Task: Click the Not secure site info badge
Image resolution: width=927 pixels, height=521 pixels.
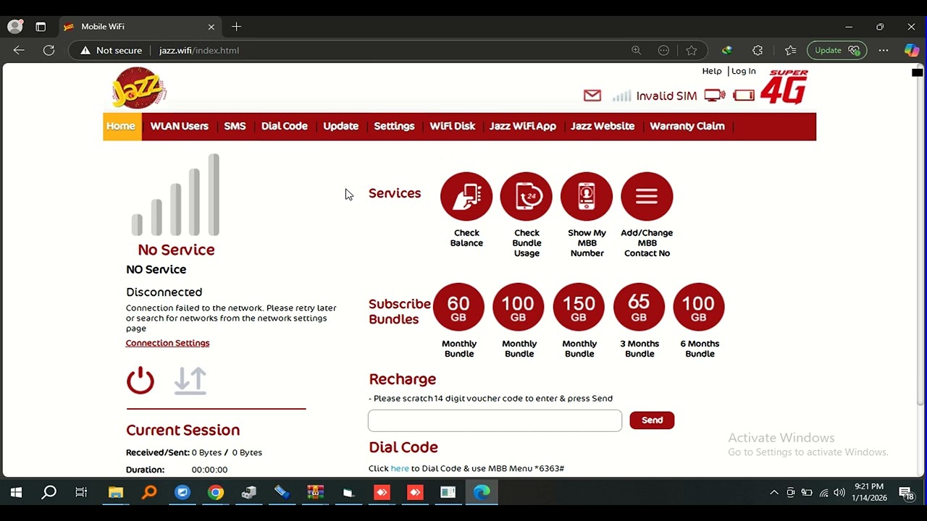Action: pos(111,51)
